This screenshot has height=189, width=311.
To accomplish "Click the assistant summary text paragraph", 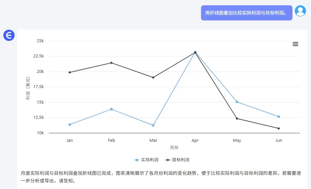I will [x=161, y=177].
